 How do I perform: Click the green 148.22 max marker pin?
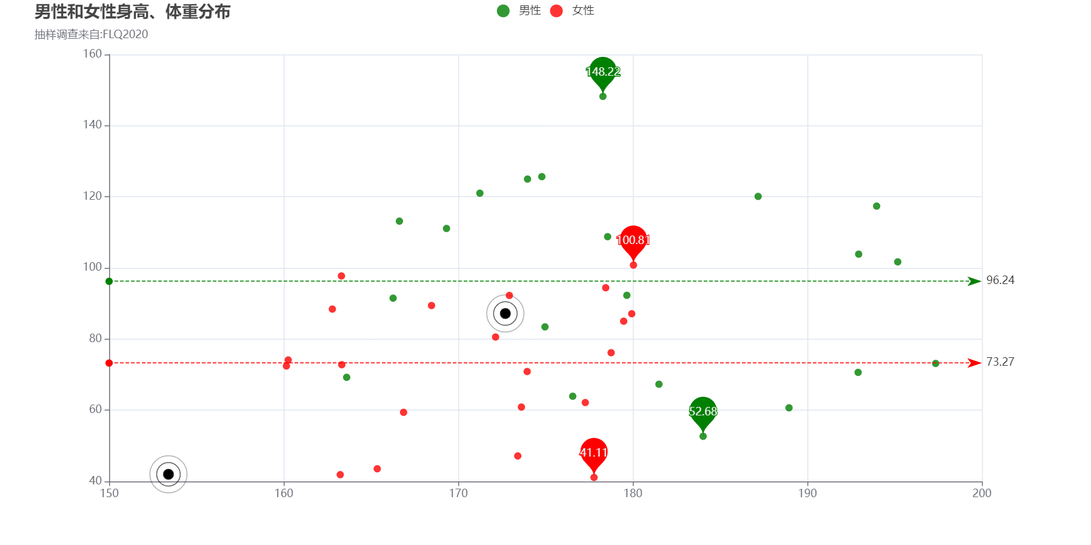point(602,74)
